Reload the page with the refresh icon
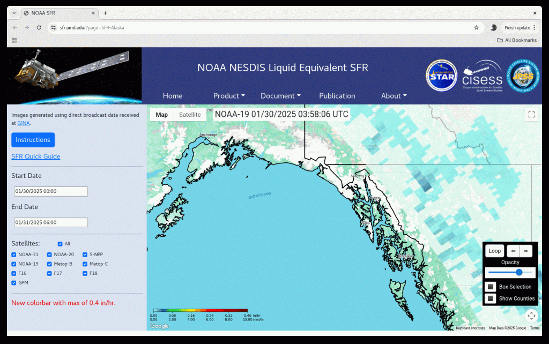 [x=39, y=28]
